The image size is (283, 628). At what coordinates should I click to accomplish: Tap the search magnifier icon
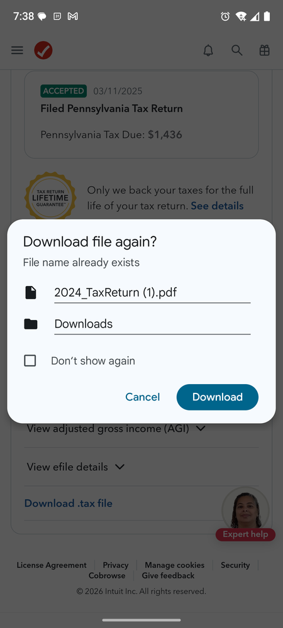point(237,50)
